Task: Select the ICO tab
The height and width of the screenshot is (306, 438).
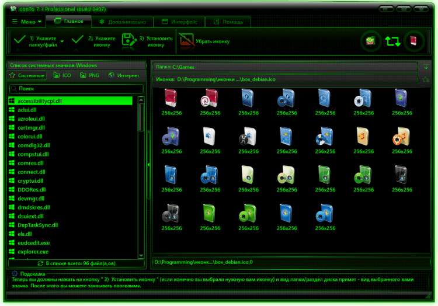Action: coord(62,75)
